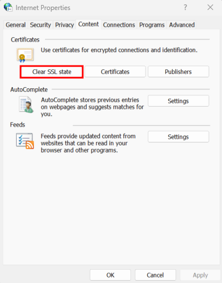This screenshot has width=222, height=283.
Task: Go to the Connections tab
Action: [119, 25]
